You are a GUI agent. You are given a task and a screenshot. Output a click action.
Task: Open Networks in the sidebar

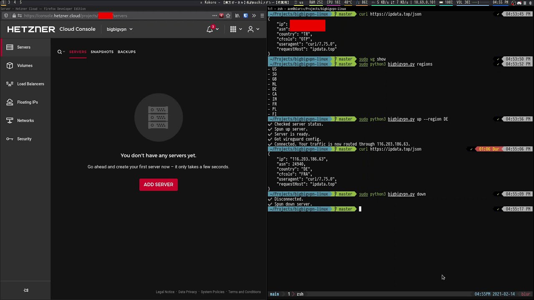pyautogui.click(x=25, y=120)
